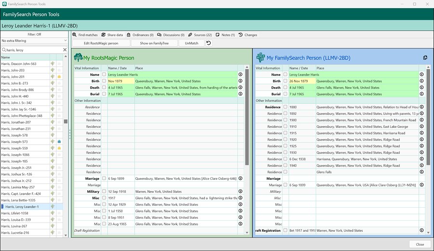Open info icon for Residence 6 Dec 1938
The image size is (434, 251).
[421, 159]
